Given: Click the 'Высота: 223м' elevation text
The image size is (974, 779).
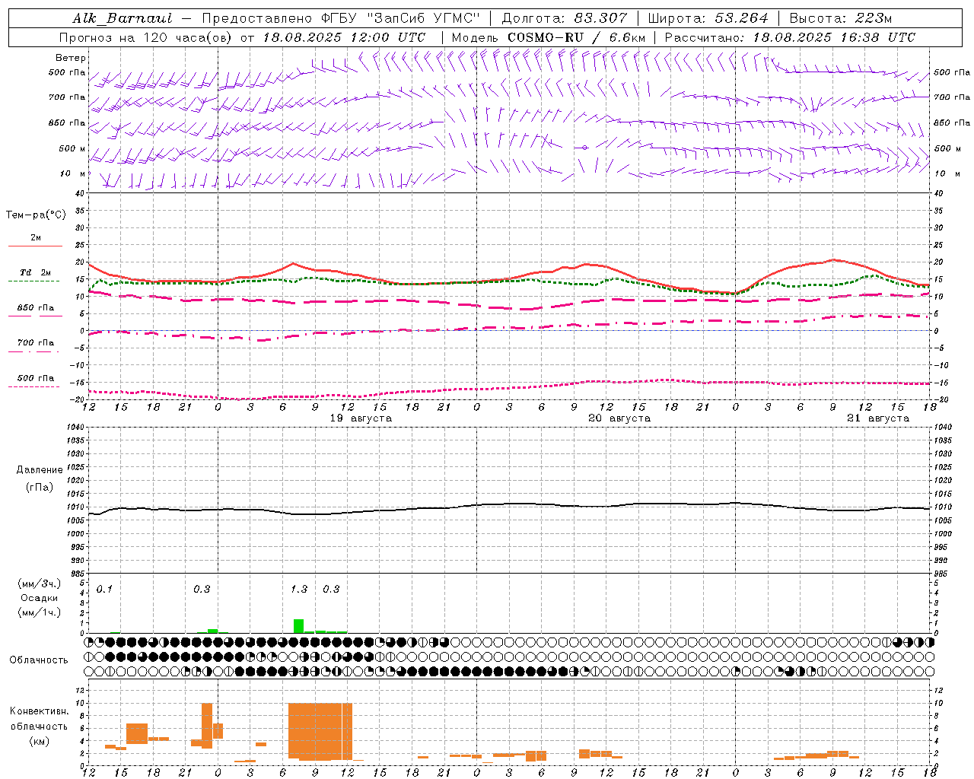Looking at the screenshot, I should tap(841, 18).
